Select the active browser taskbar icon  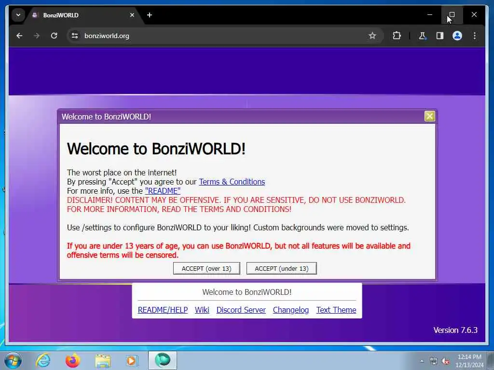pos(163,360)
